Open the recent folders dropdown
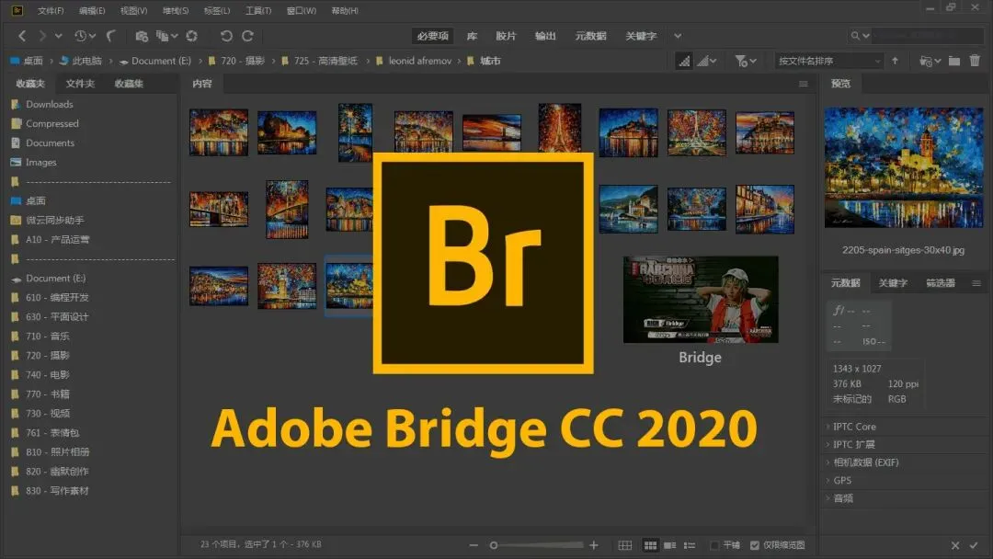The width and height of the screenshot is (993, 559). pyautogui.click(x=930, y=61)
